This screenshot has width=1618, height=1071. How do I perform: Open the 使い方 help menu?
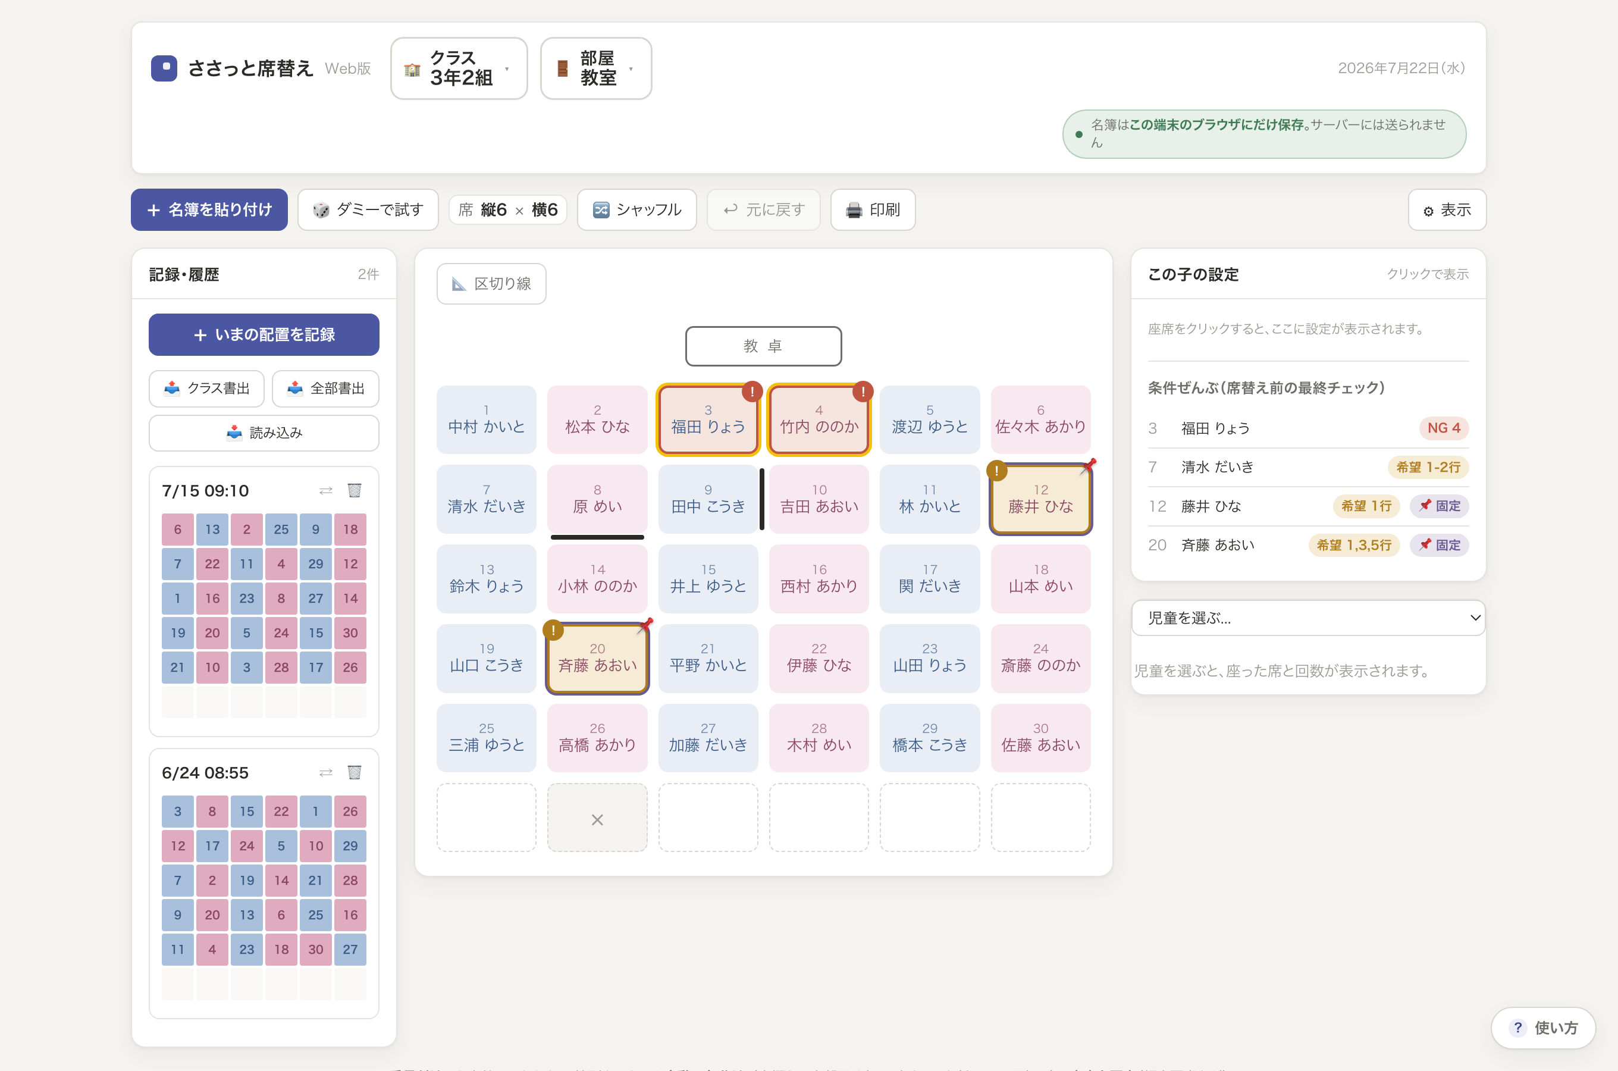coord(1544,1028)
